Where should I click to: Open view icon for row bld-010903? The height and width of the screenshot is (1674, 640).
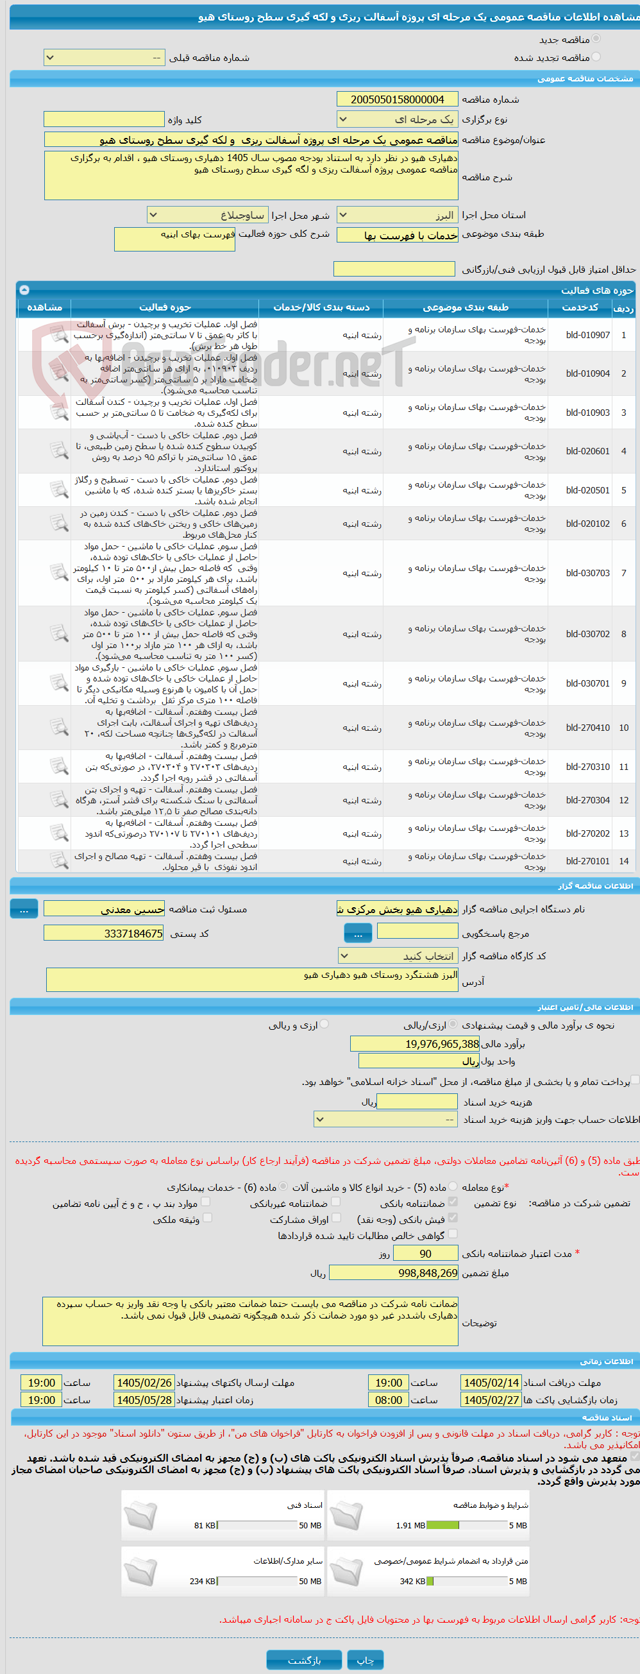59,412
